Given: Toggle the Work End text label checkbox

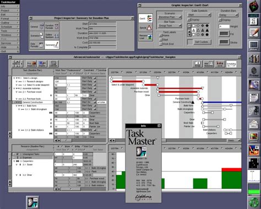Looking at the screenshot, I should coord(161,44).
